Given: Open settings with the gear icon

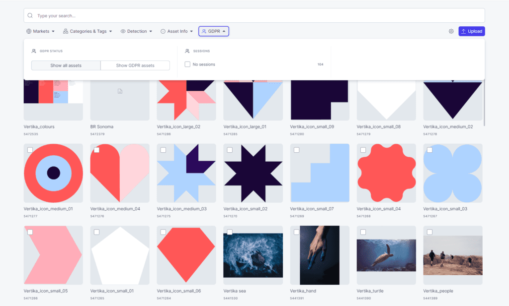Looking at the screenshot, I should point(451,31).
